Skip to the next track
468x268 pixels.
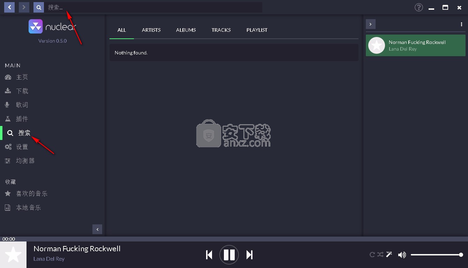pyautogui.click(x=249, y=255)
